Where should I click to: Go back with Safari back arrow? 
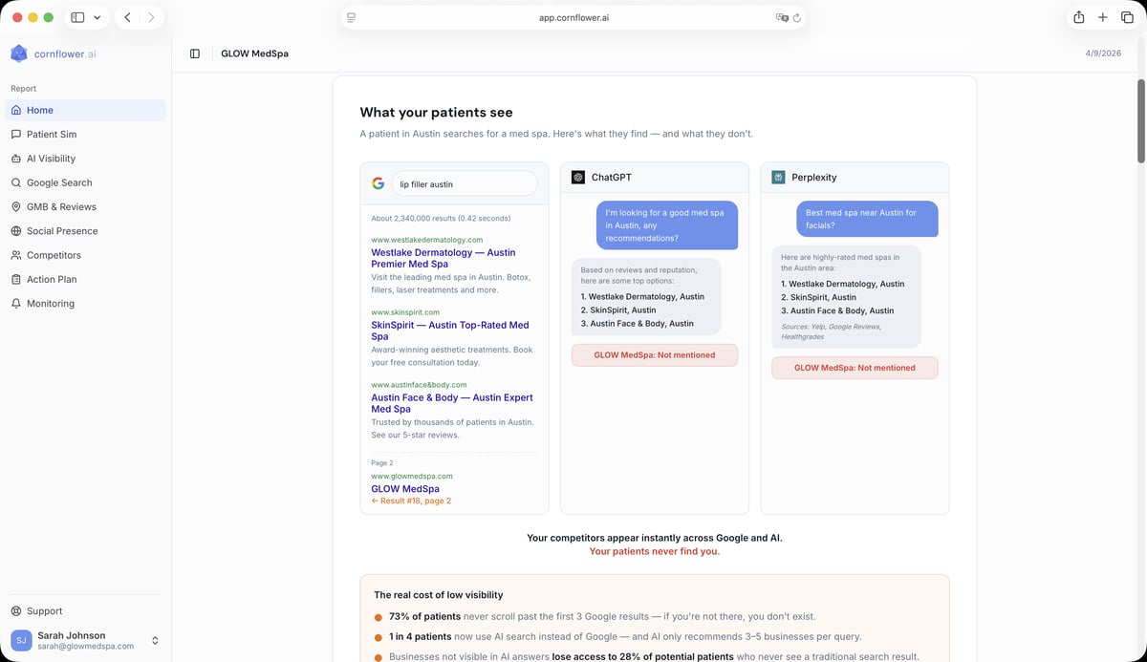pos(128,17)
